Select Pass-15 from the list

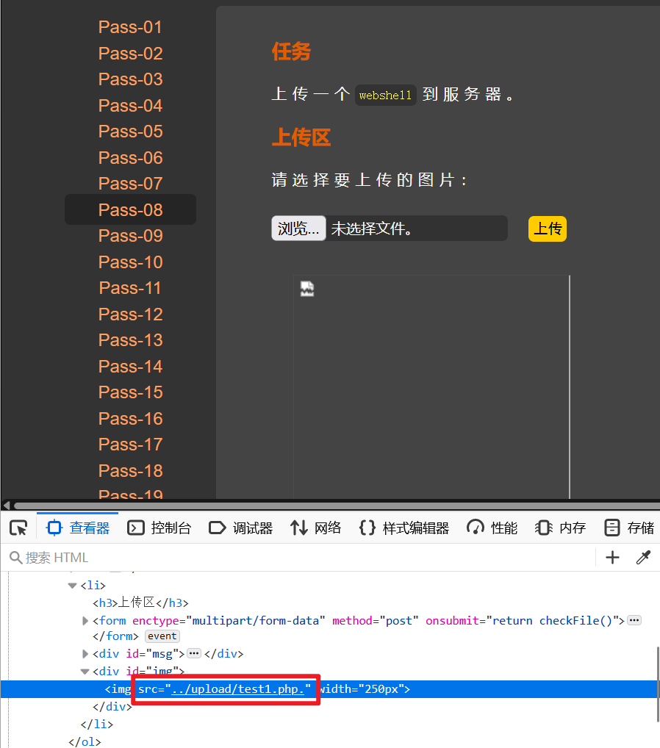(x=130, y=392)
